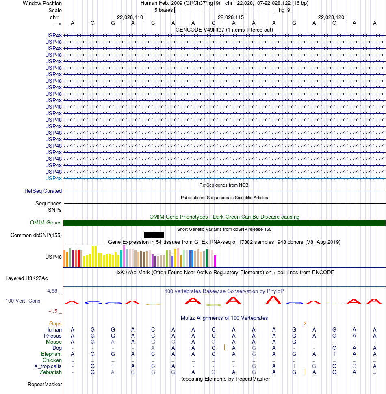The width and height of the screenshot is (386, 394).
Task: Open 'Repeating Elements by RepeatMasker' title
Action: (224, 379)
